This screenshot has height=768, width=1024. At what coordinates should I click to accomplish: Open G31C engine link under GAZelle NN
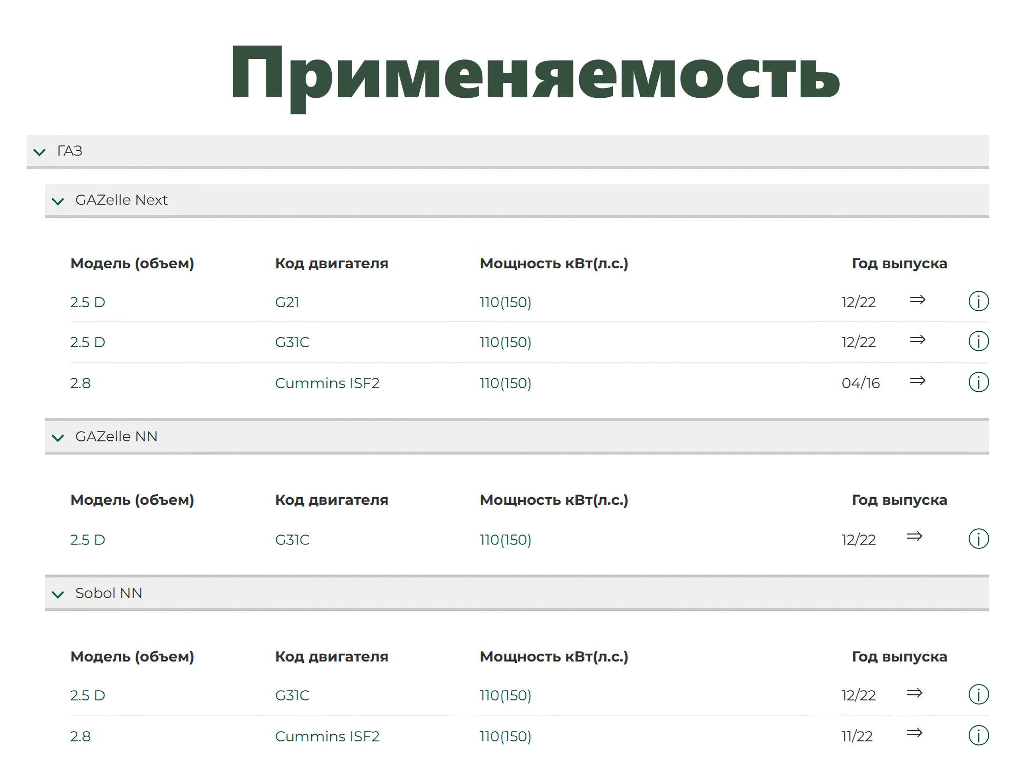[x=292, y=540]
